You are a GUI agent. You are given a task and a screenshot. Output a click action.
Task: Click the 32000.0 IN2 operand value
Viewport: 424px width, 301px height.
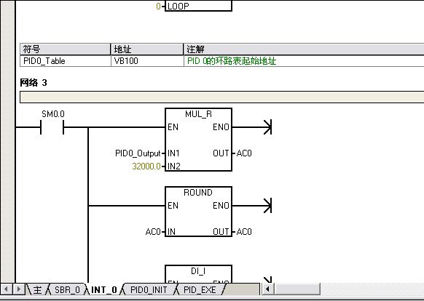[146, 166]
